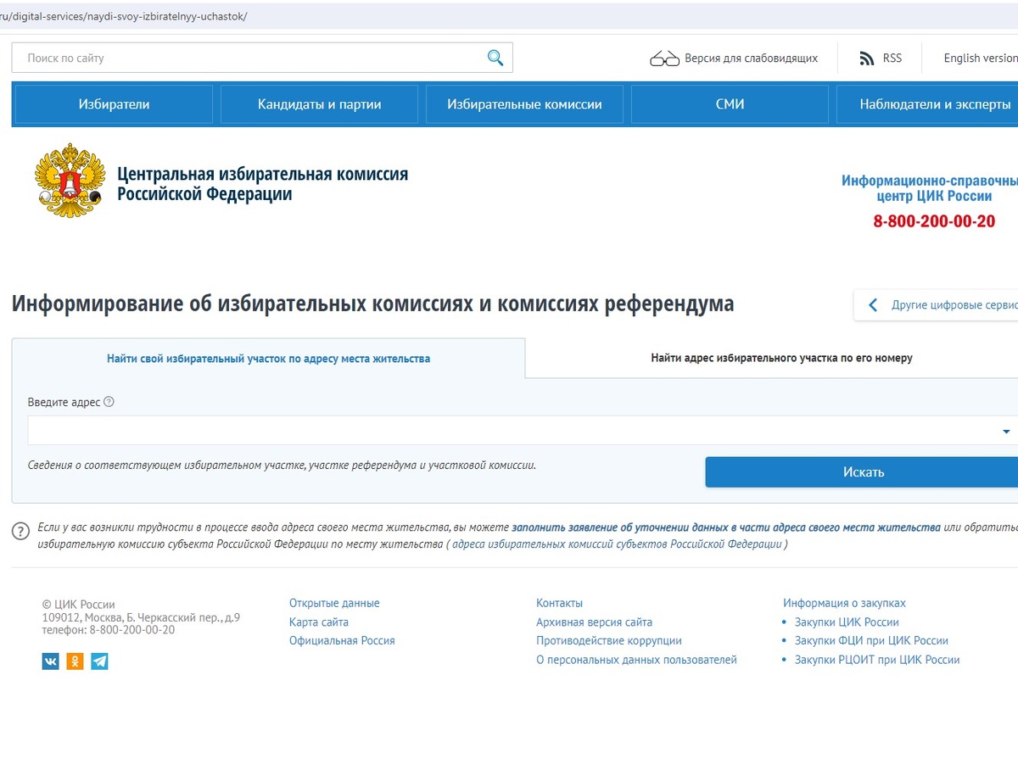
Task: Open the Telegram social icon
Action: tap(100, 661)
